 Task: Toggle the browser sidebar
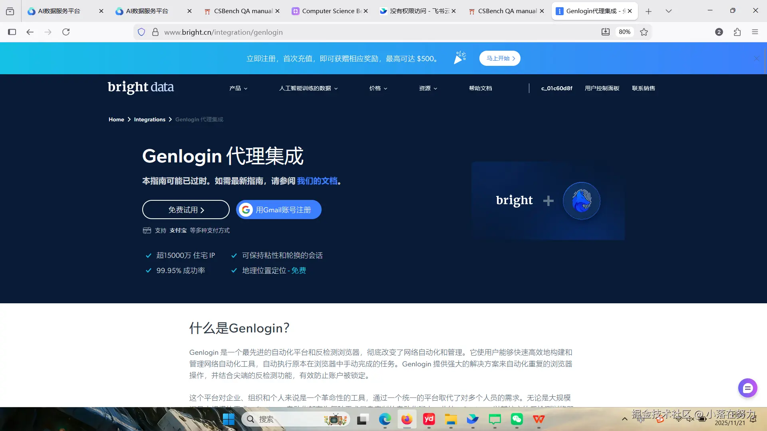point(12,32)
